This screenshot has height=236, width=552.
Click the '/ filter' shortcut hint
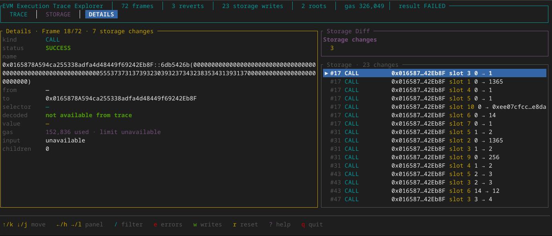click(x=128, y=224)
